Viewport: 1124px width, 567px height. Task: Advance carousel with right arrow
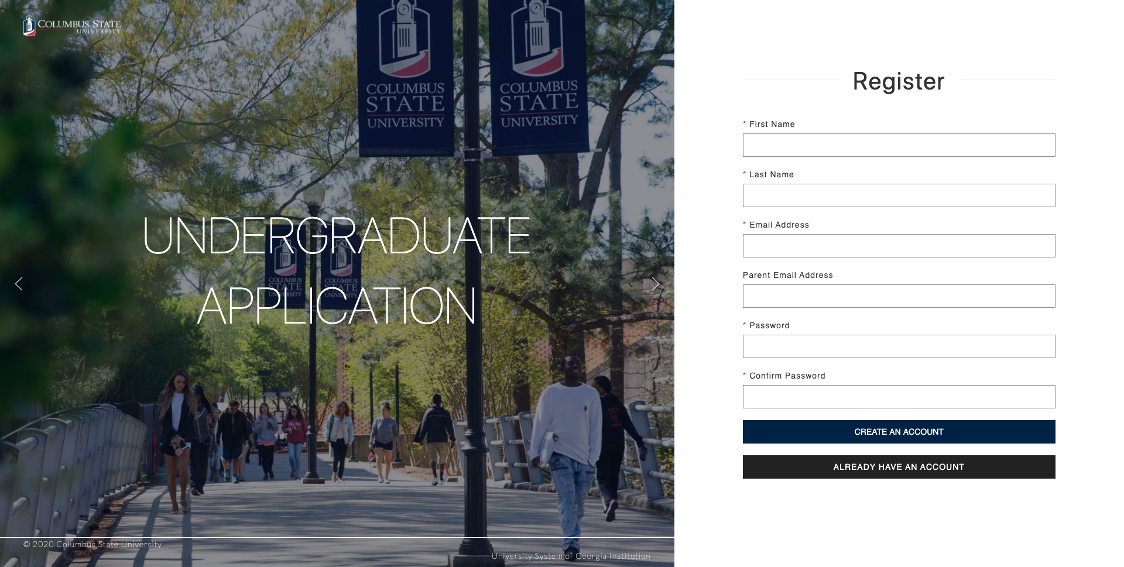click(656, 284)
